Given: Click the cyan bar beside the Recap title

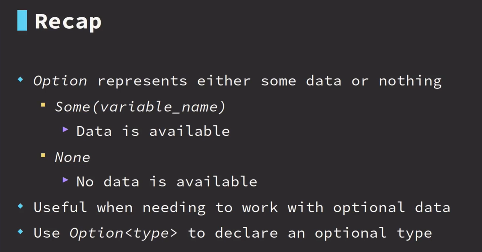Looking at the screenshot, I should pyautogui.click(x=22, y=20).
